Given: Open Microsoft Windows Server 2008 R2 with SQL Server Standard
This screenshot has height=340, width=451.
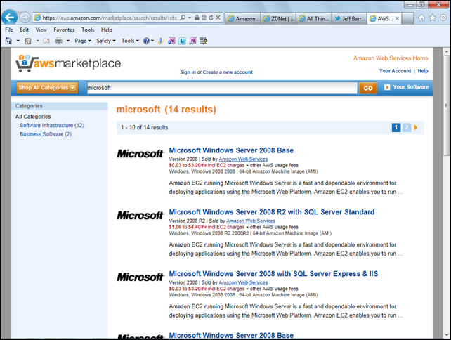Looking at the screenshot, I should [x=272, y=212].
